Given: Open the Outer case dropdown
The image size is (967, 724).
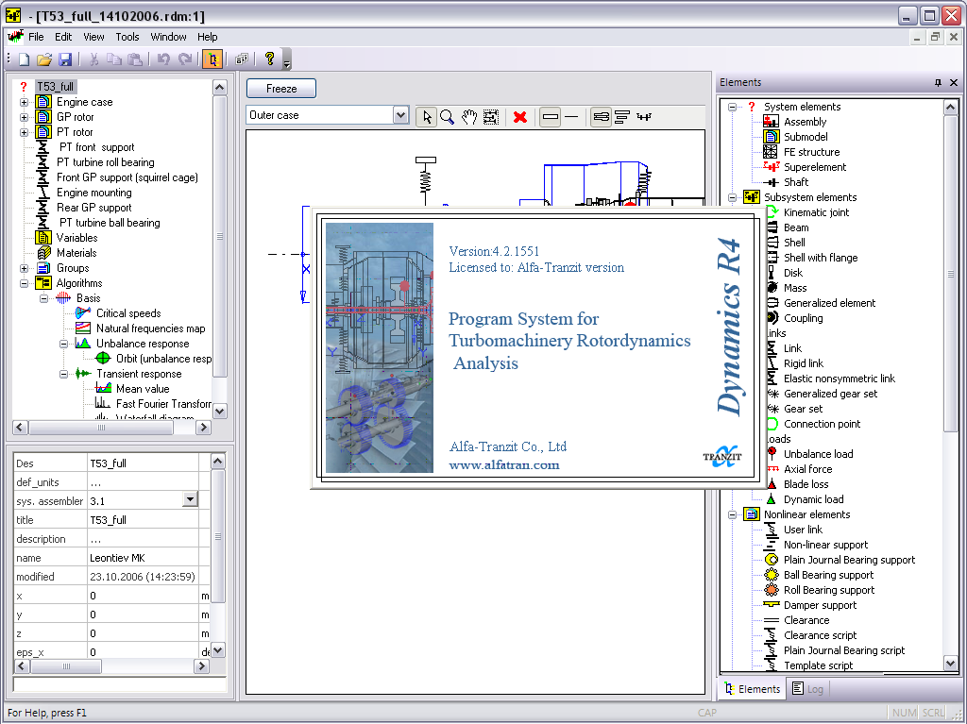Looking at the screenshot, I should (x=400, y=115).
